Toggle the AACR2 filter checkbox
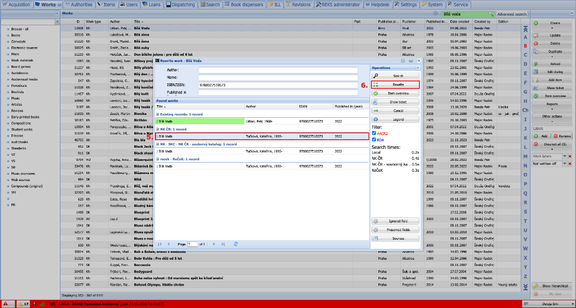 click(374, 133)
